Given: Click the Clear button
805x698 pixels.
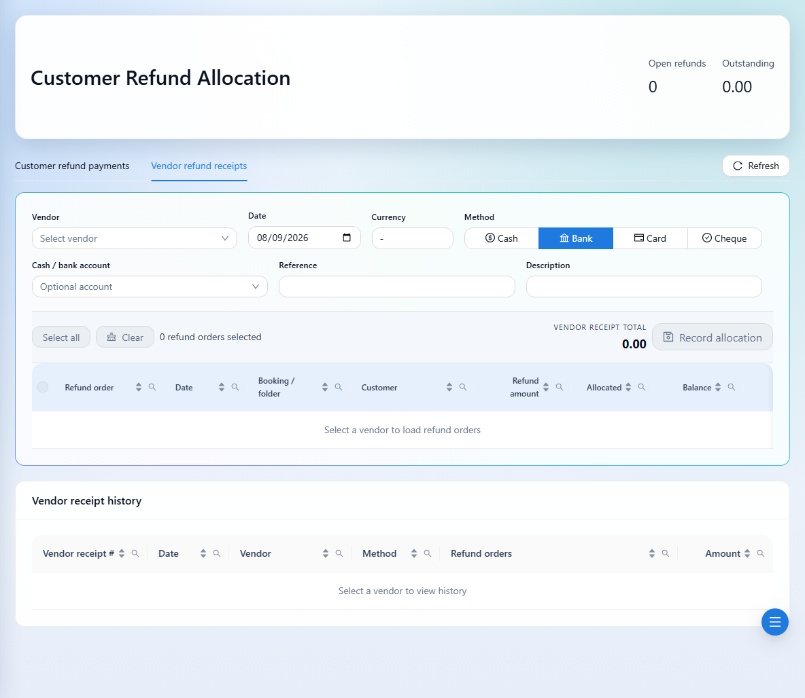Looking at the screenshot, I should (124, 337).
